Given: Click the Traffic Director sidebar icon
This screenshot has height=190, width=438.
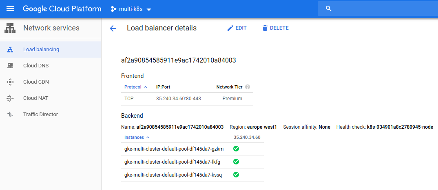Looking at the screenshot, I should (10, 114).
